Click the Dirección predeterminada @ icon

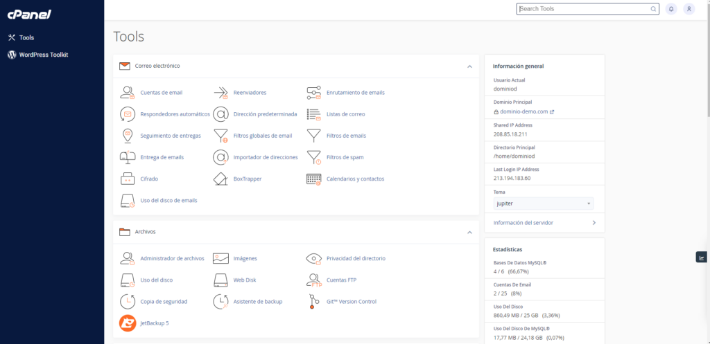(220, 114)
